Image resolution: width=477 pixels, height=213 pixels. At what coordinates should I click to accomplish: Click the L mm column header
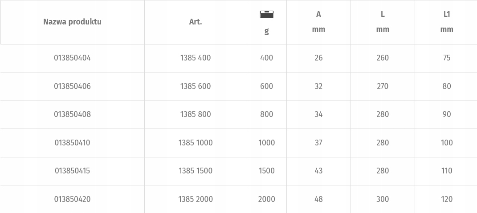coord(383,22)
